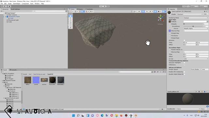Image resolution: width=209 pixels, height=118 pixels.
Task: Open the Layout dropdown
Action: tap(203, 6)
